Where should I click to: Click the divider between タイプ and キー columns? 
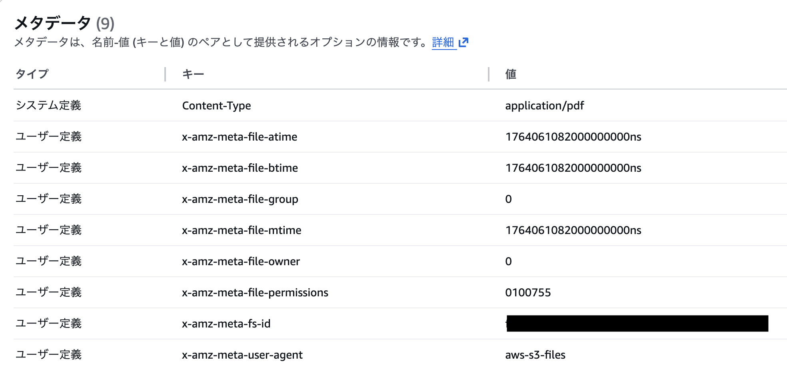pyautogui.click(x=165, y=74)
